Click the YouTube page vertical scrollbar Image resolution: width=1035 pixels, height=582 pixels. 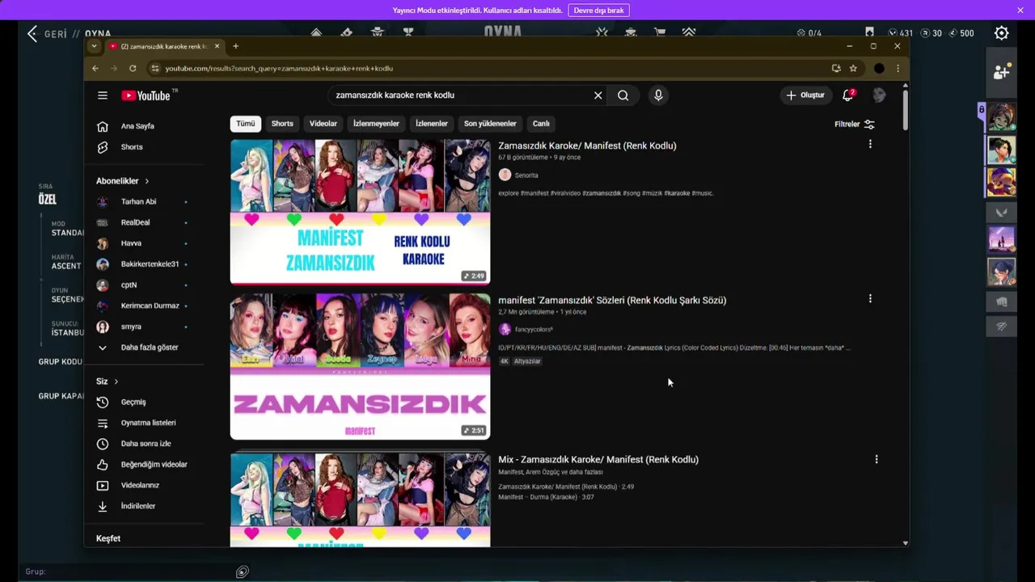point(905,109)
